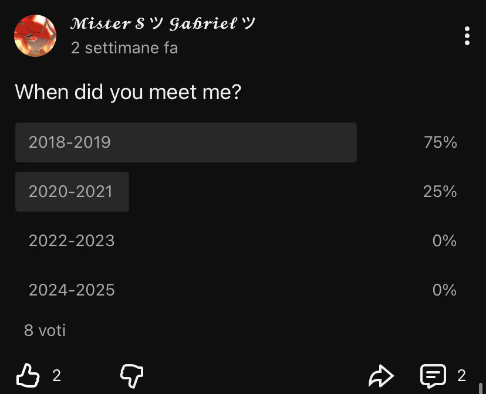The height and width of the screenshot is (394, 486).
Task: Dislike the poll with thumbs-down icon
Action: (x=131, y=375)
